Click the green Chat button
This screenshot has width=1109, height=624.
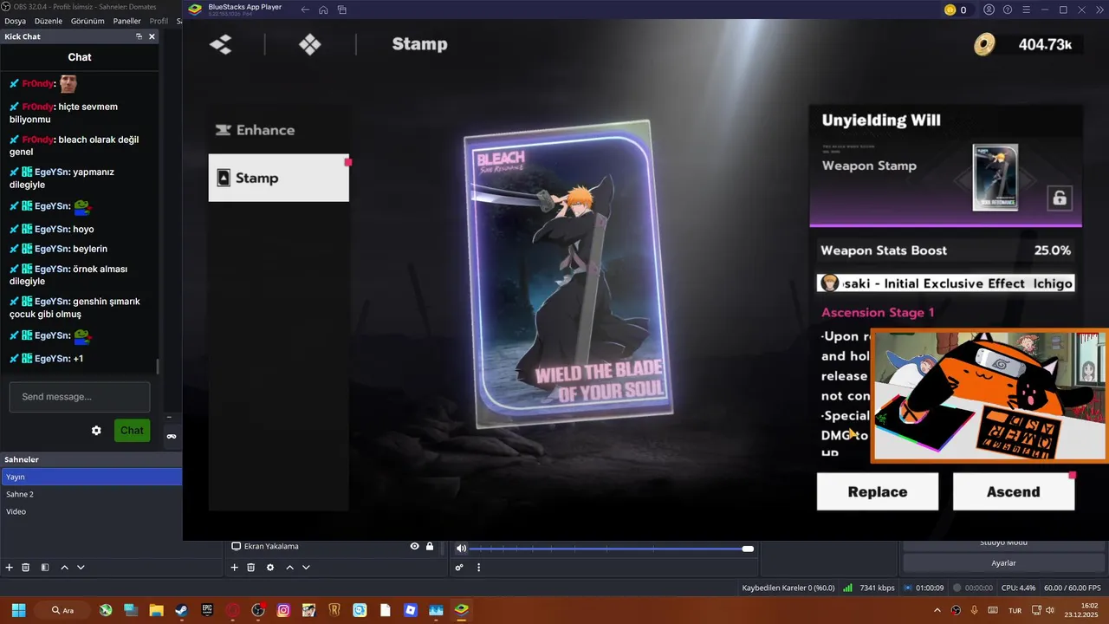pos(132,431)
